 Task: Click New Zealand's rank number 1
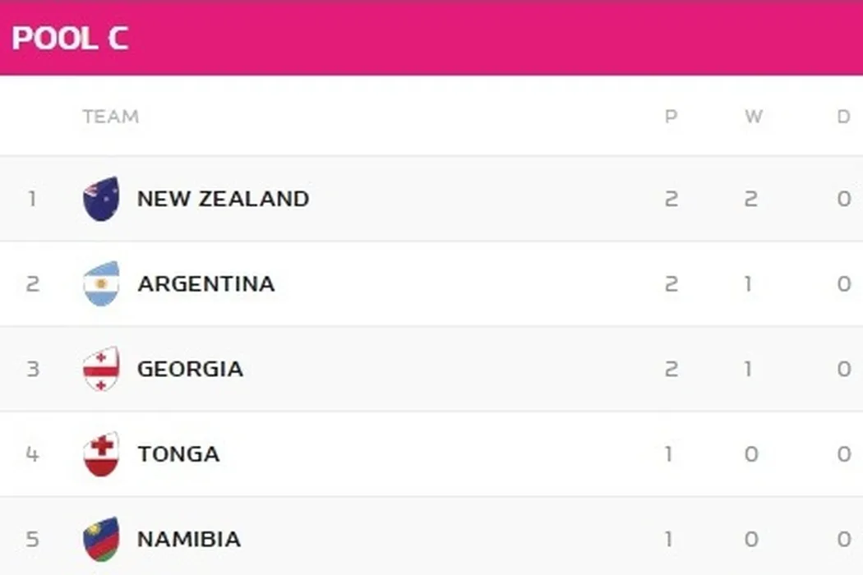coord(32,199)
